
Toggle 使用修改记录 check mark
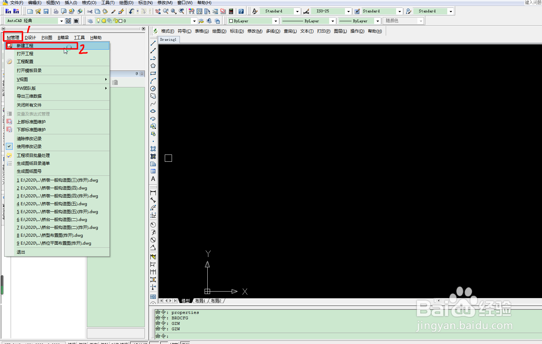[9, 146]
